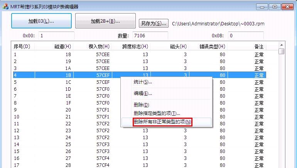Image resolution: width=297 pixels, height=168 pixels.
Task: Click 楔入物 57CF4 in row 16
Action: pos(103,158)
